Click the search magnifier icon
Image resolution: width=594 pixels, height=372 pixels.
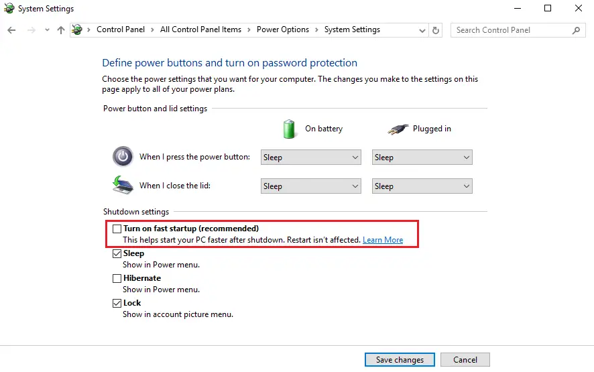click(576, 30)
